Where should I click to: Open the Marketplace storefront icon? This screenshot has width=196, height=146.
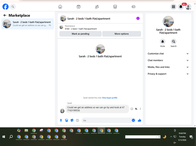pos(115,7)
